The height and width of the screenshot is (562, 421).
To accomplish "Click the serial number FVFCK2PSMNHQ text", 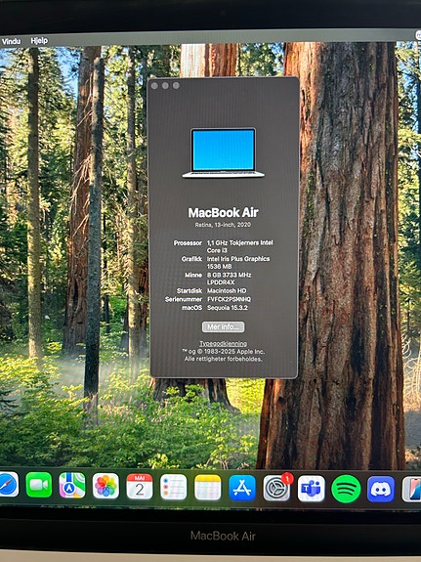I will [x=229, y=299].
